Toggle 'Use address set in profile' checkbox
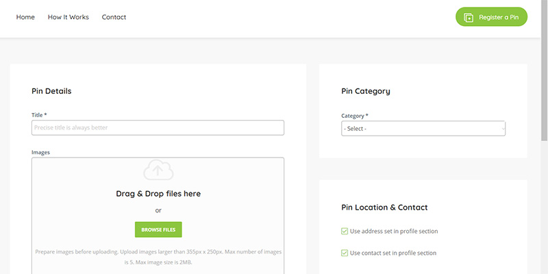Viewport: 548px width, 274px height. [345, 232]
